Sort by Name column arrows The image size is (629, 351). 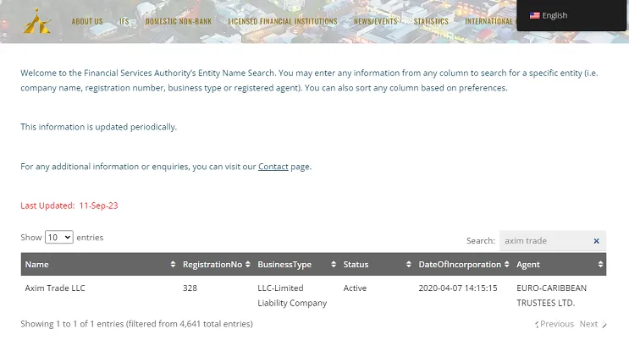(x=173, y=264)
